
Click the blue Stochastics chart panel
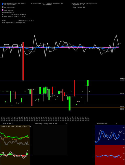point(110,135)
